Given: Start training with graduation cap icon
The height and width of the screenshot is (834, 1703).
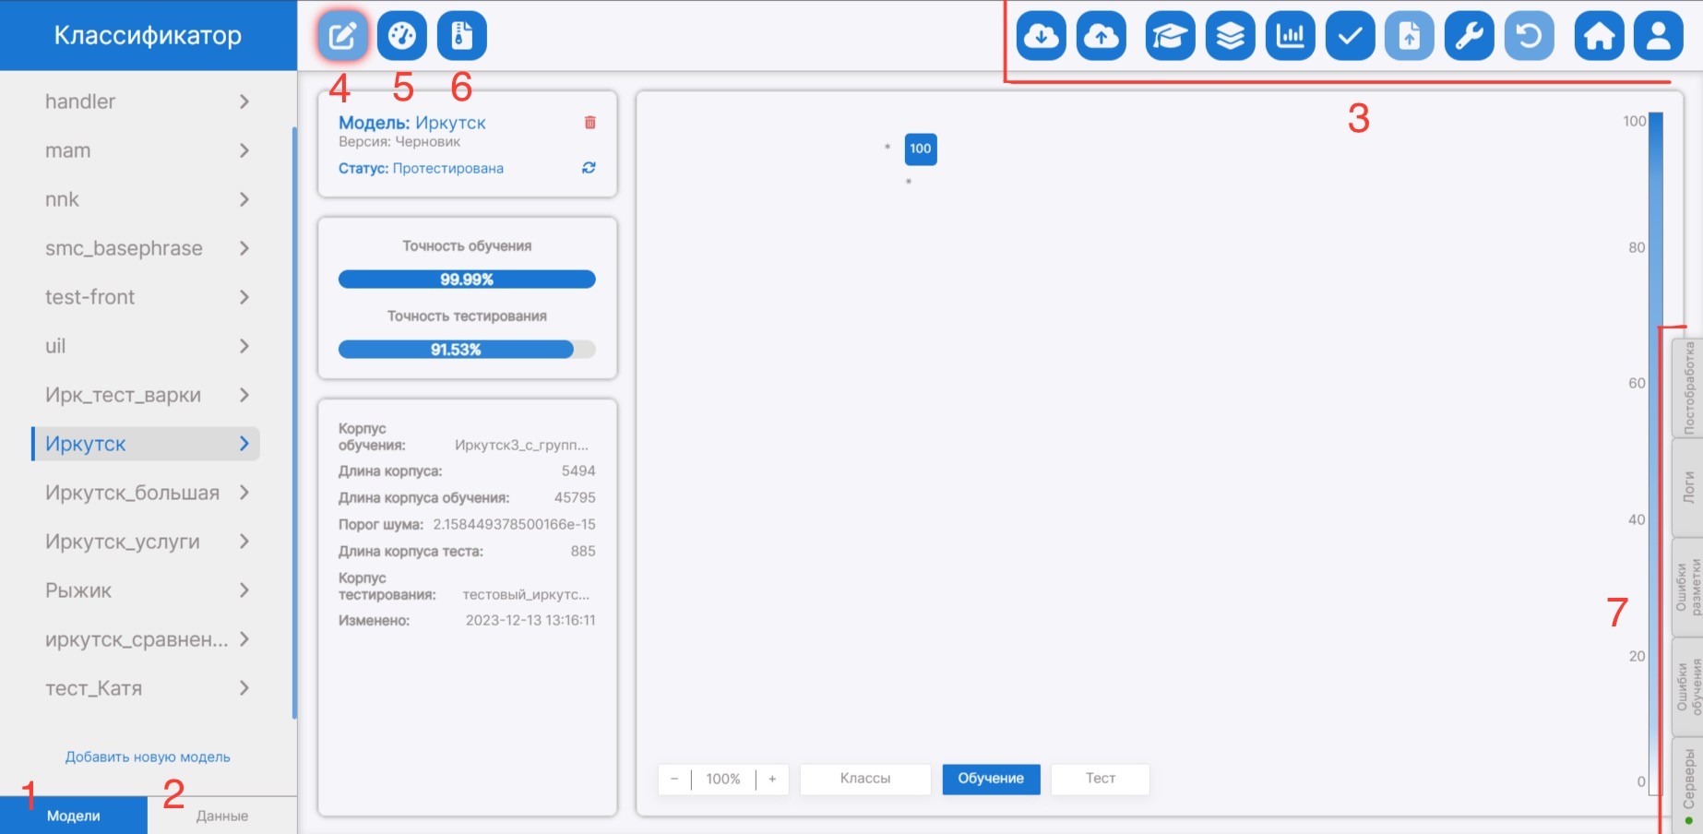Looking at the screenshot, I should coord(1170,36).
